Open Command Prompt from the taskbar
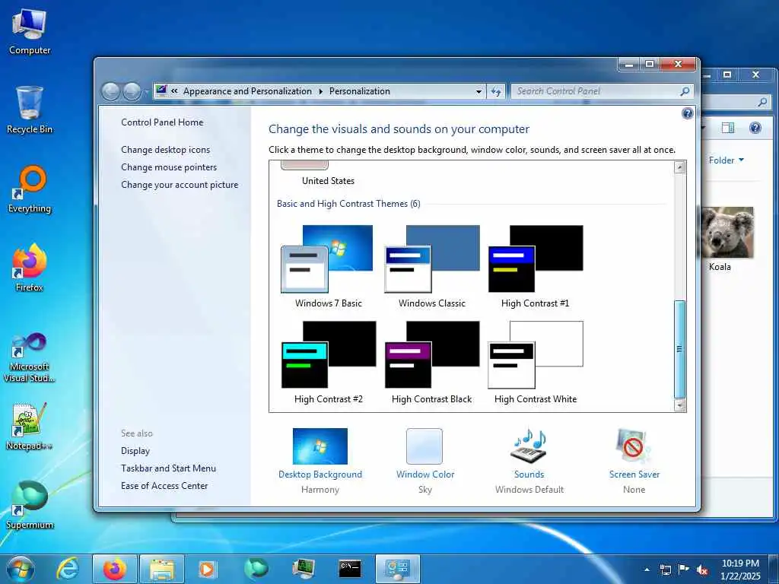The width and height of the screenshot is (779, 584). click(350, 569)
